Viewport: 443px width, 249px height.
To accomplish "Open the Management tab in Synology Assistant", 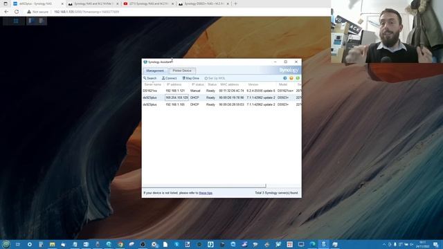I will click(x=155, y=71).
